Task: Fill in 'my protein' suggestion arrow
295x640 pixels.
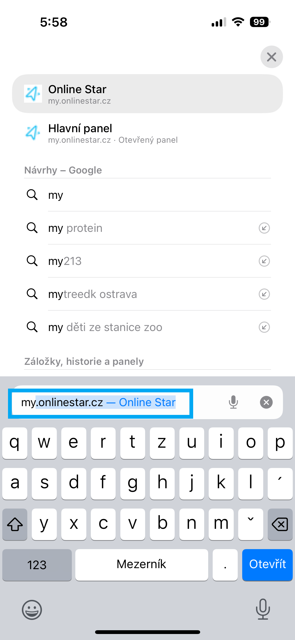Action: click(x=264, y=228)
